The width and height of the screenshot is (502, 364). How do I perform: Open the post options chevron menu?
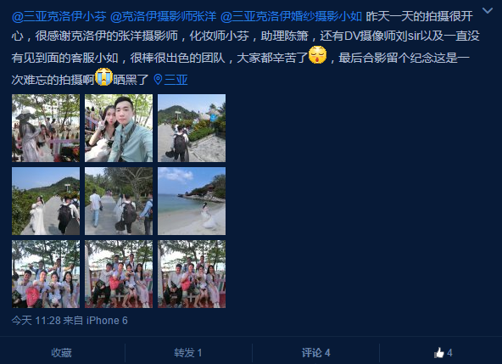coord(488,10)
